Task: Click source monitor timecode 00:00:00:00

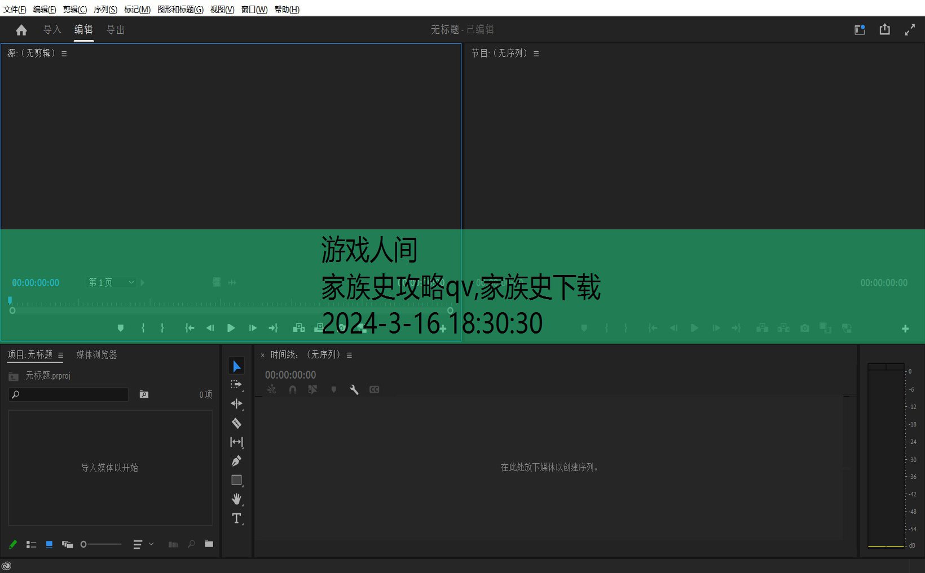Action: pyautogui.click(x=36, y=283)
